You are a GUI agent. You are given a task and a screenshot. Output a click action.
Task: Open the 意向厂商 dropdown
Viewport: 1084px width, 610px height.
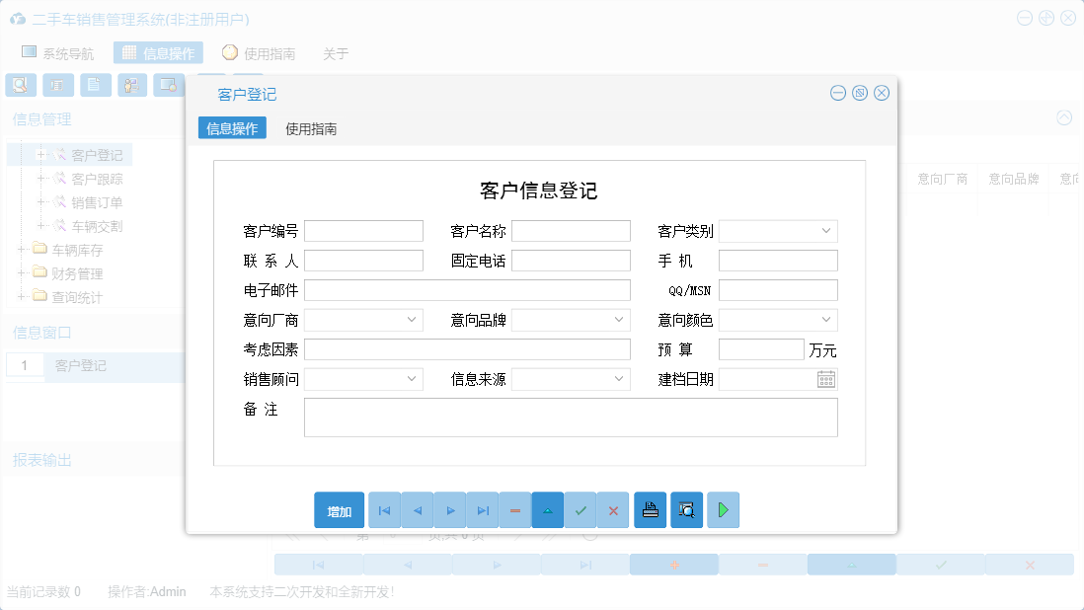tap(411, 319)
